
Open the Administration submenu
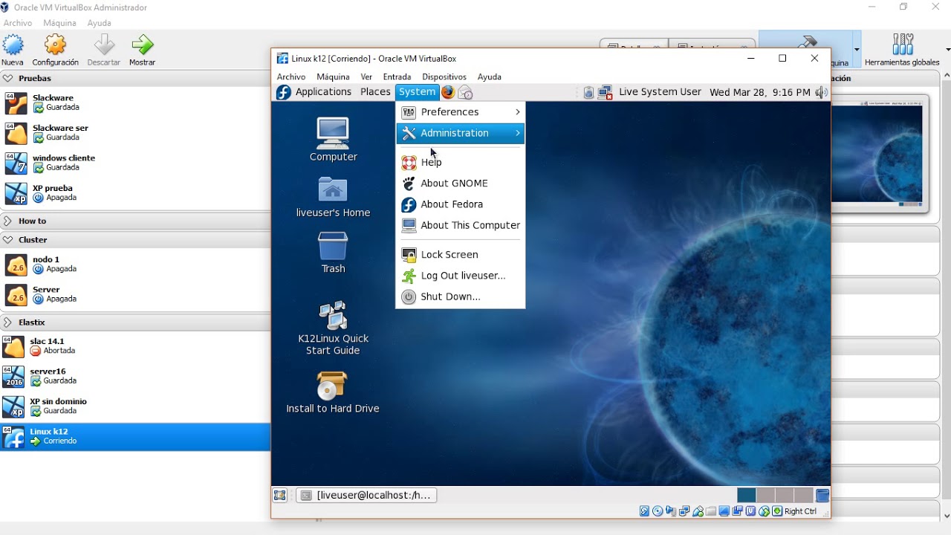click(x=460, y=133)
